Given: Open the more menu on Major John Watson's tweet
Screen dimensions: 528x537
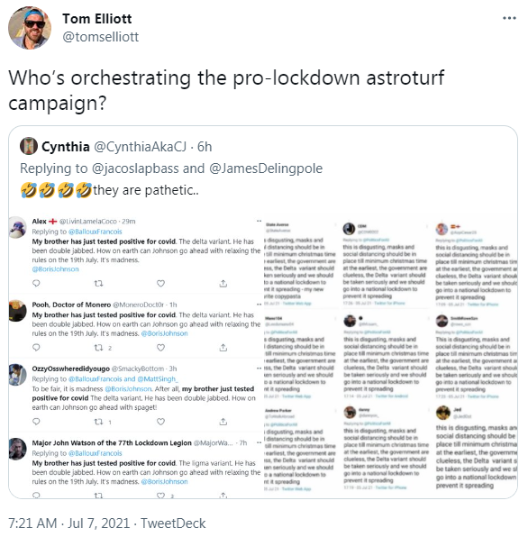Looking at the screenshot, I should pos(259,442).
